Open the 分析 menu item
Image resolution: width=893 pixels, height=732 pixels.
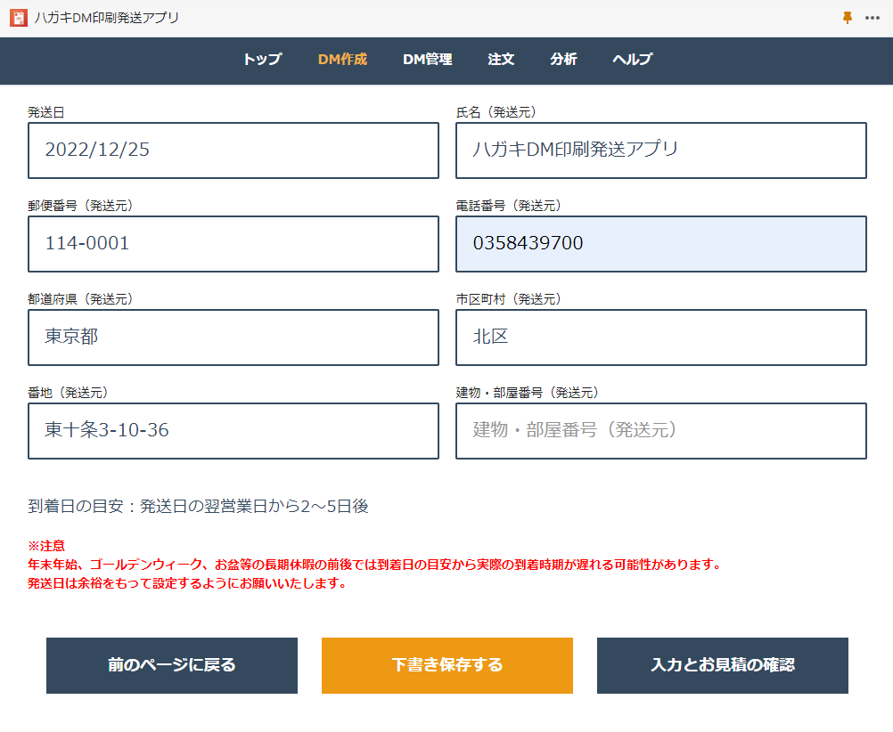pos(563,60)
